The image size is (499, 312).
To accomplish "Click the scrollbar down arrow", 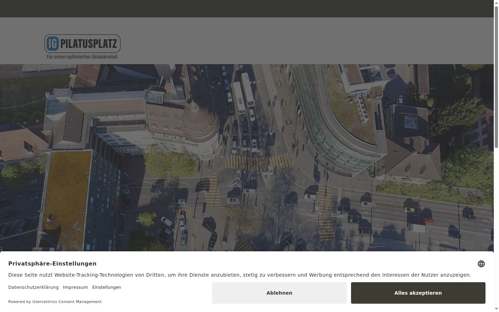I will click(x=496, y=309).
